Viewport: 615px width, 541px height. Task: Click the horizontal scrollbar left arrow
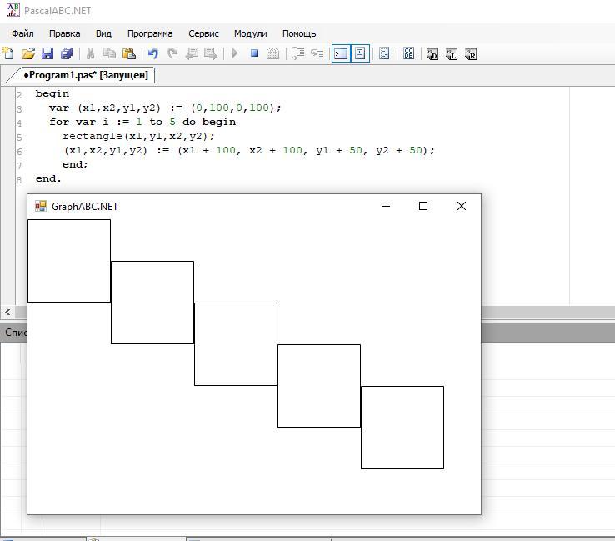coord(7,312)
